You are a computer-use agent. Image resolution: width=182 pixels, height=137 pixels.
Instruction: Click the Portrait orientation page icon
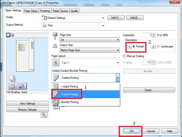(129, 47)
